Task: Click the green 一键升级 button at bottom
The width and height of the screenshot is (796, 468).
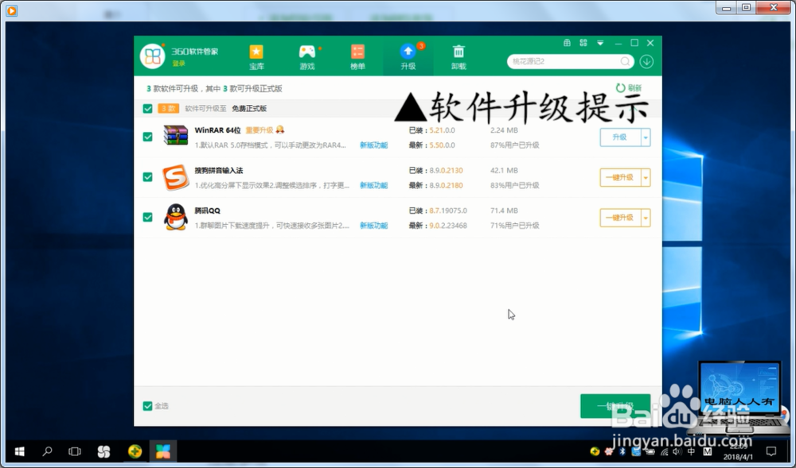Action: (615, 406)
